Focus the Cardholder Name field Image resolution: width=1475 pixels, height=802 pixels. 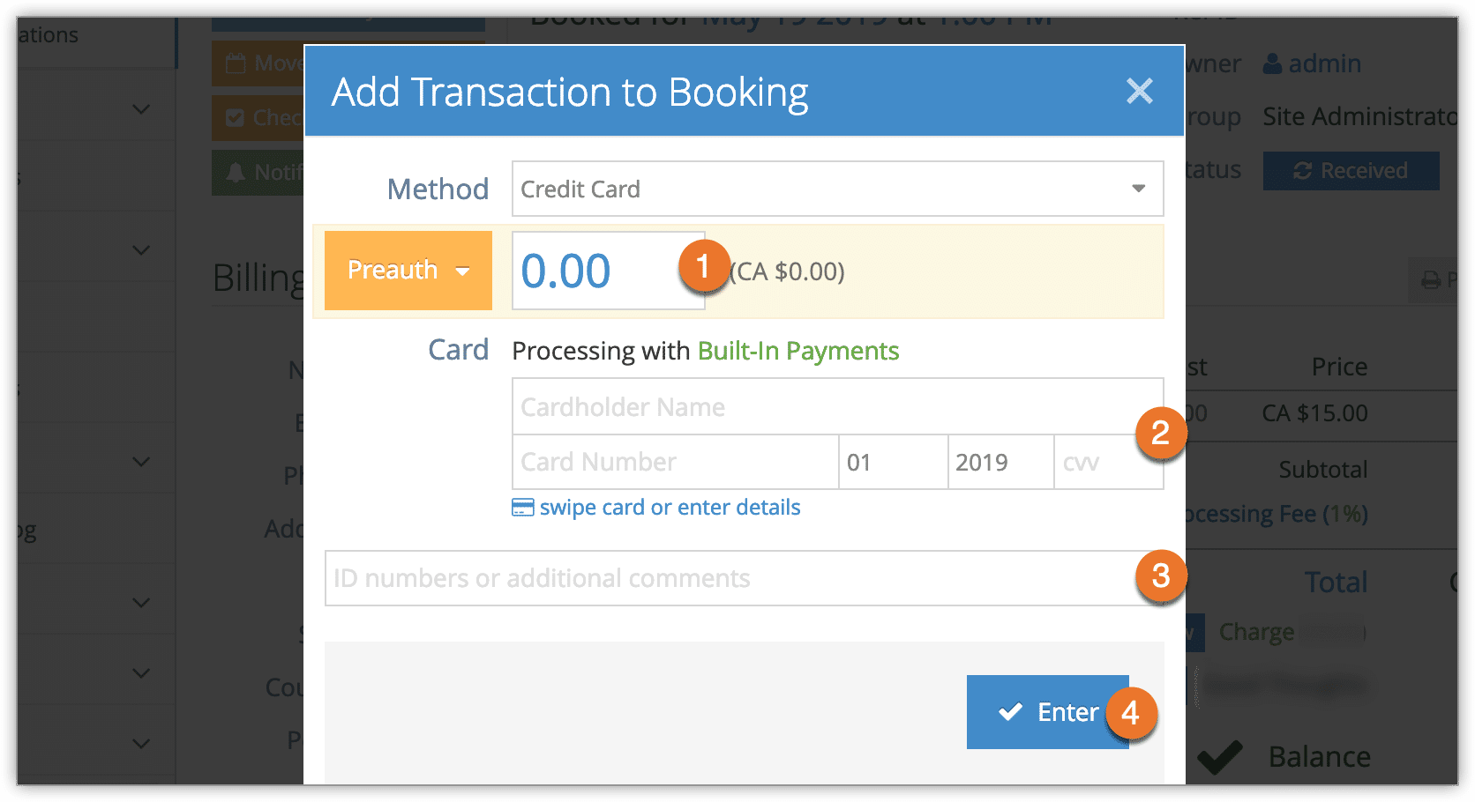coord(837,407)
